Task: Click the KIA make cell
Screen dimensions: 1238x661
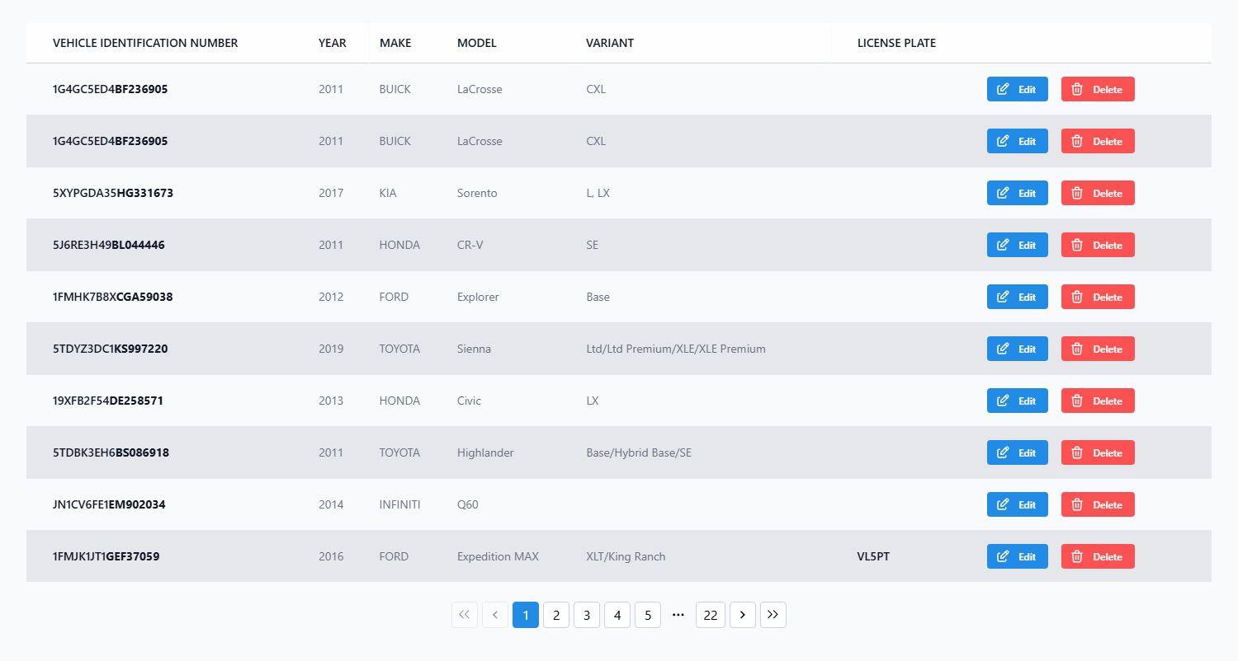Action: click(388, 193)
